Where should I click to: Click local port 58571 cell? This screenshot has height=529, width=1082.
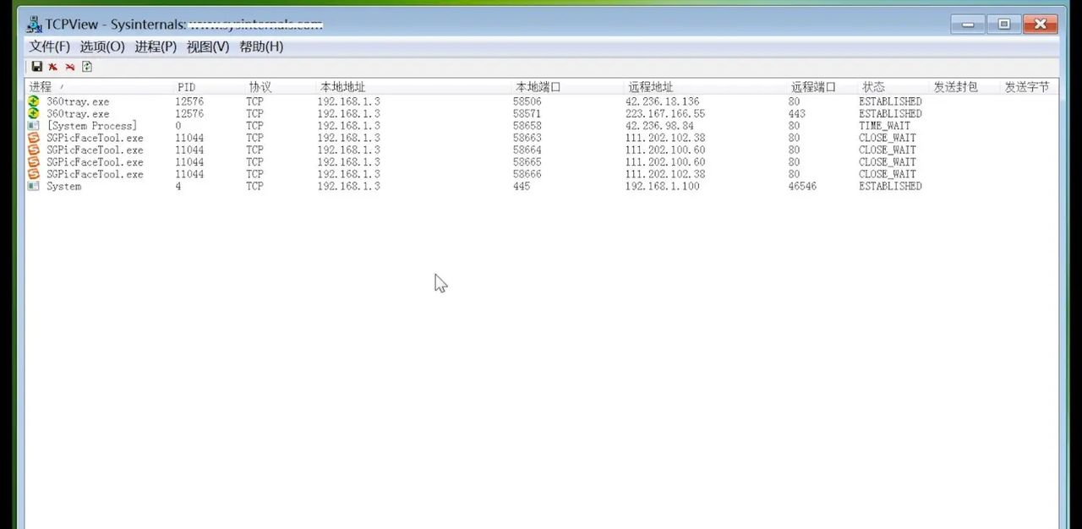click(527, 113)
